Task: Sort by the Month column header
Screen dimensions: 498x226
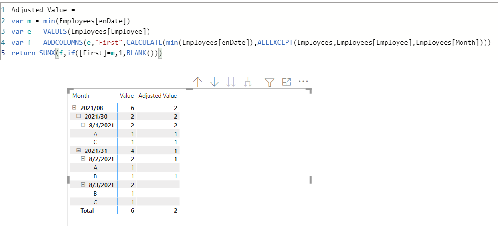Action: 81,96
